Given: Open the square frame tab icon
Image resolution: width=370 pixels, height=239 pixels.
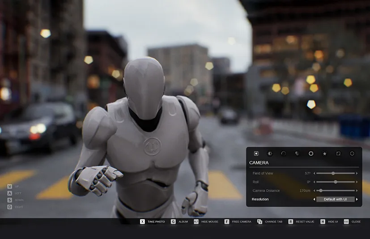Looking at the screenshot, I should [338, 154].
